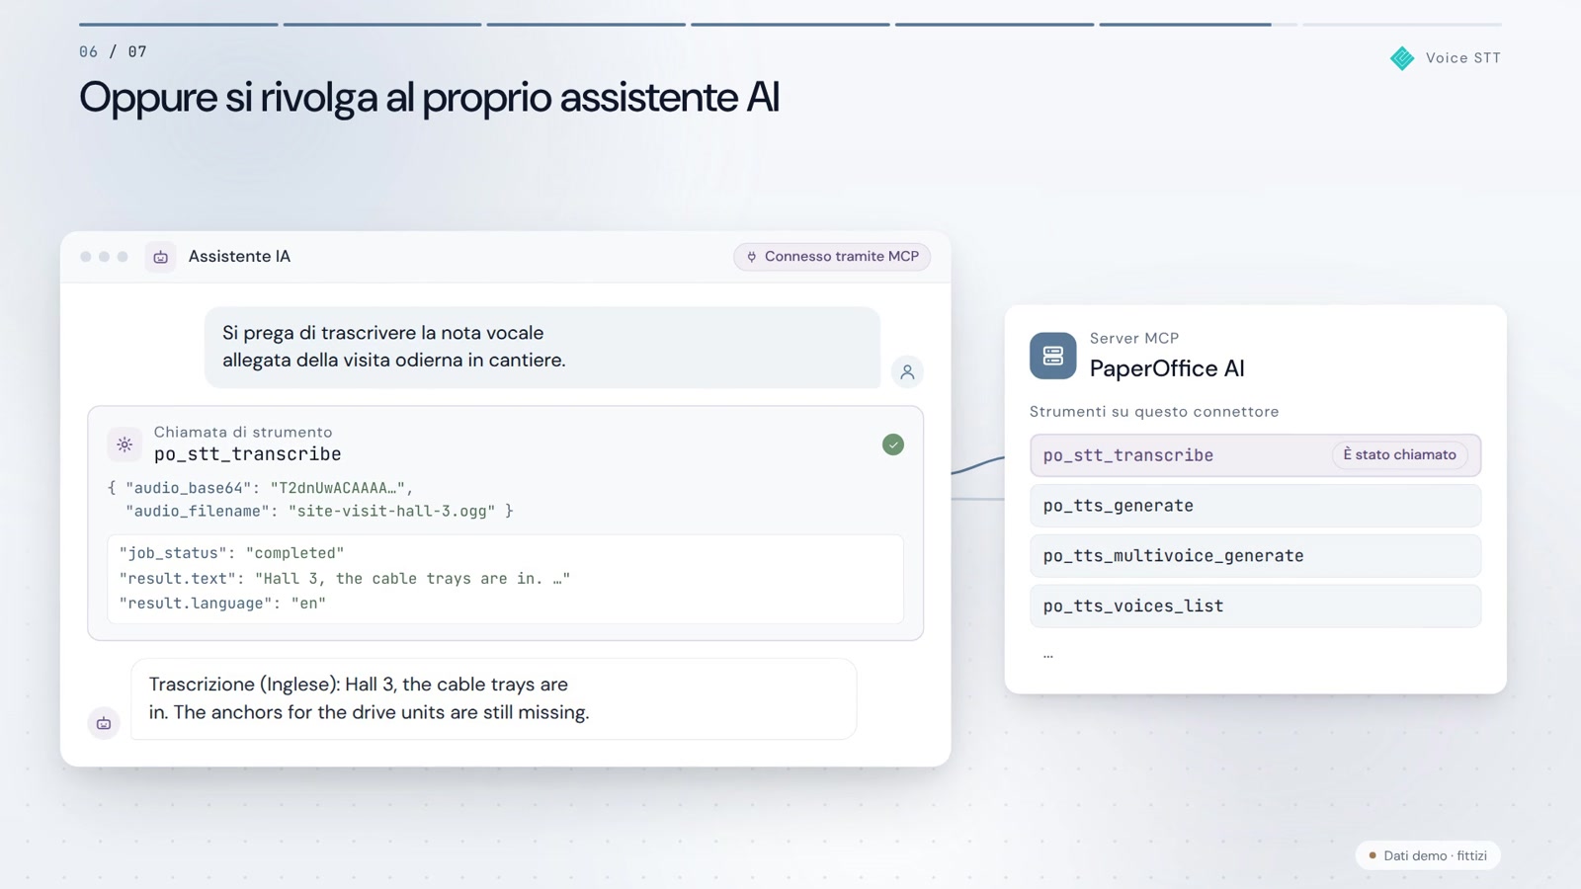
Task: Click the result.language en line
Action: point(222,604)
